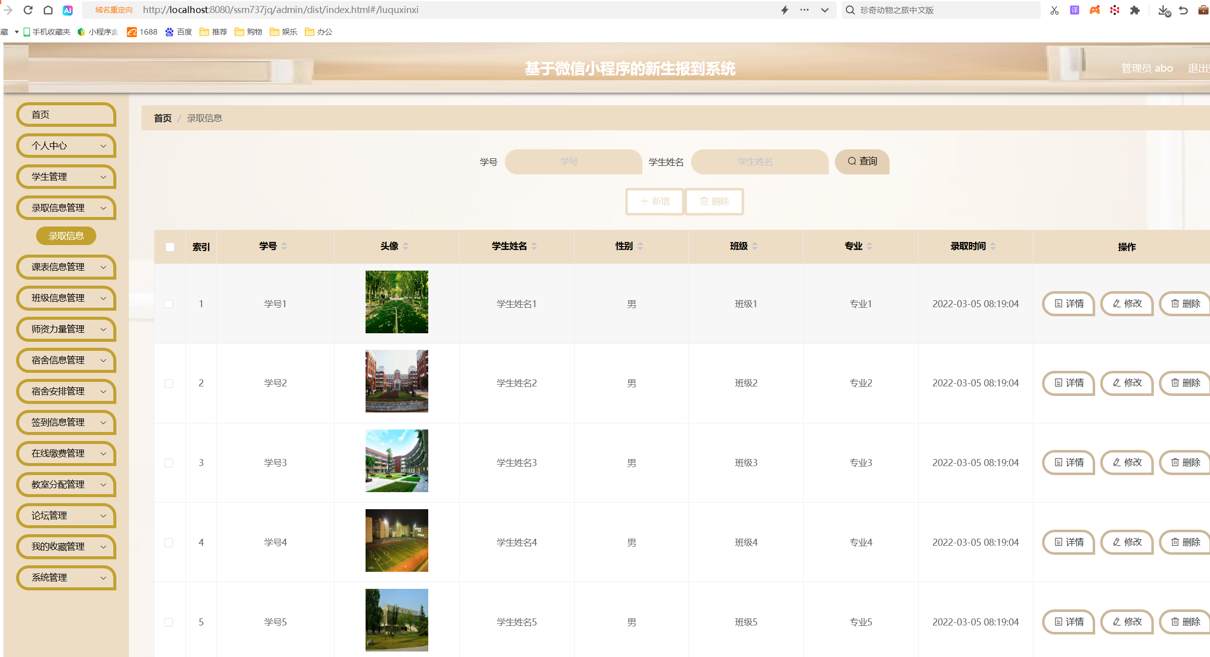Viewport: 1210px width, 657px height.
Task: Open 详情 for row 学号1
Action: (x=1069, y=304)
